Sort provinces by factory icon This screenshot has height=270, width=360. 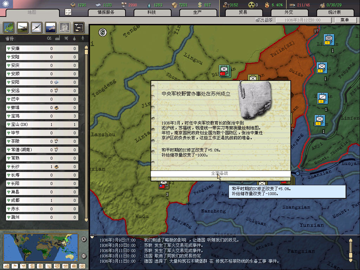(57, 38)
